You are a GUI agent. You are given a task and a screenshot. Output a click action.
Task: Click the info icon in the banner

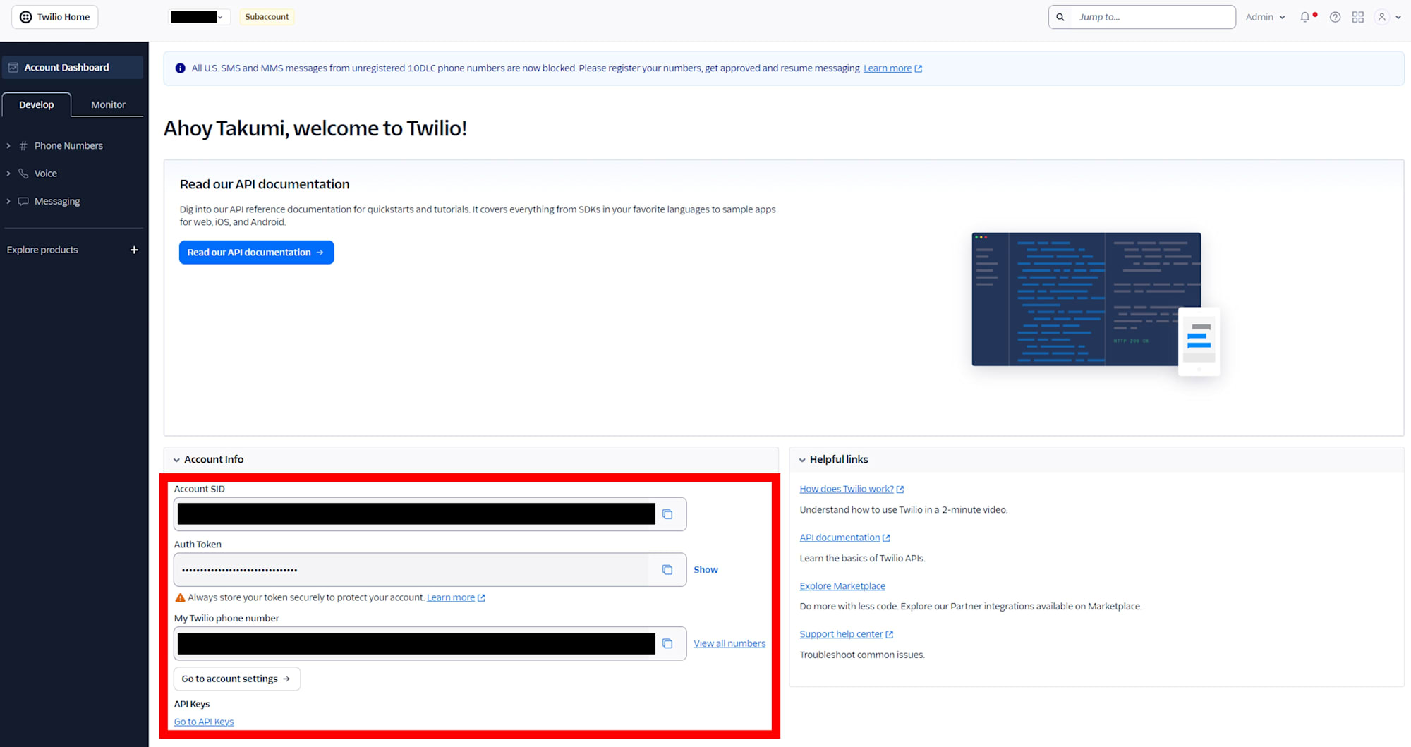180,68
